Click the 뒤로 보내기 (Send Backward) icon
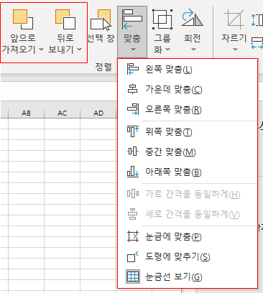 65,19
